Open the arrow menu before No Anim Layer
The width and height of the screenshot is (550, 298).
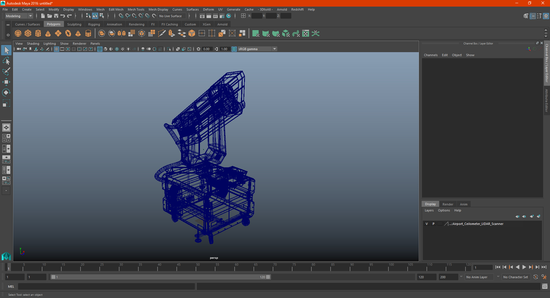coord(461,277)
